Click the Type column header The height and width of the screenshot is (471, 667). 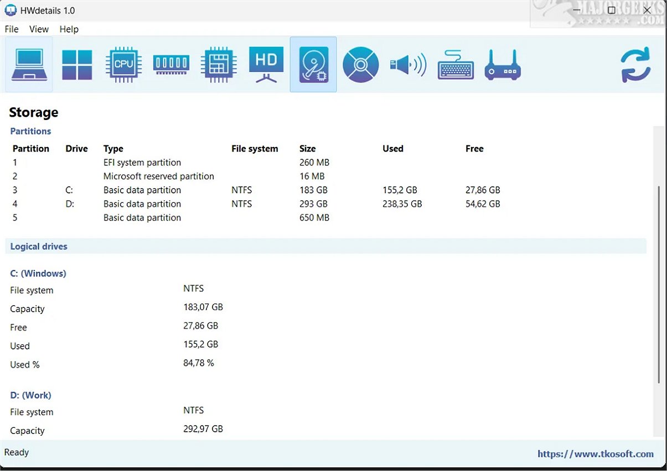113,149
